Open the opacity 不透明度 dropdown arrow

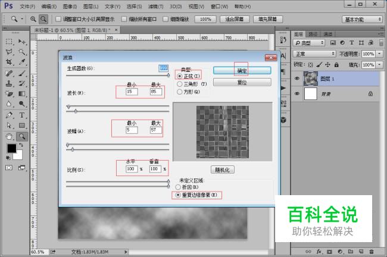(x=380, y=54)
